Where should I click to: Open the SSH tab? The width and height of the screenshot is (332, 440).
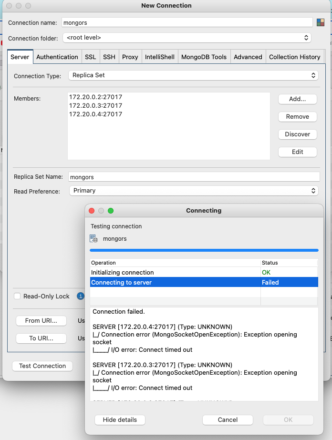point(109,57)
